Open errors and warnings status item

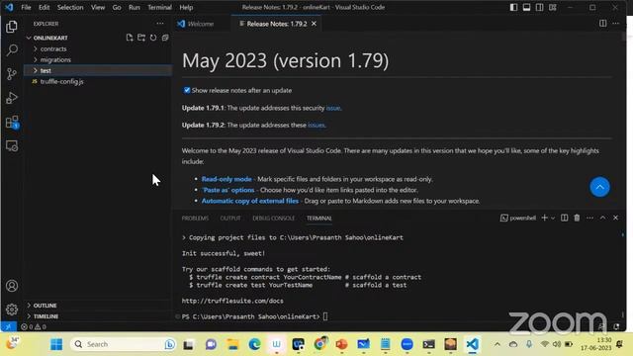coord(34,327)
